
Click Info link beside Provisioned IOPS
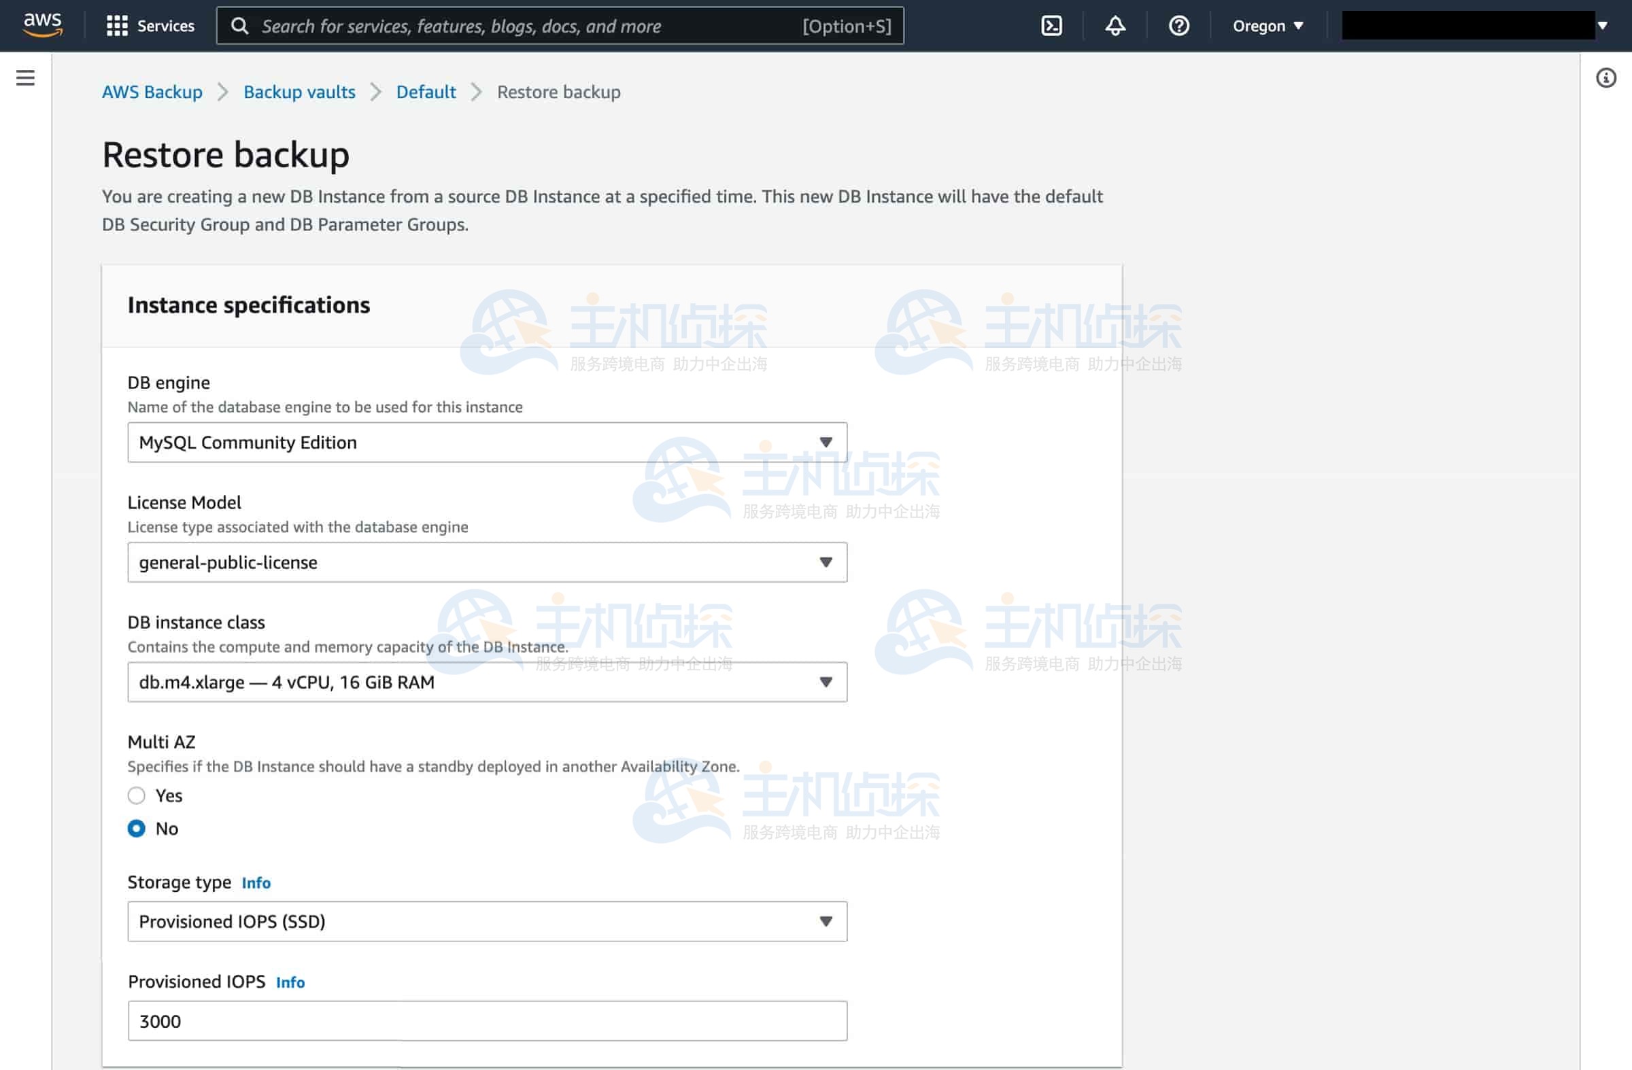(290, 982)
